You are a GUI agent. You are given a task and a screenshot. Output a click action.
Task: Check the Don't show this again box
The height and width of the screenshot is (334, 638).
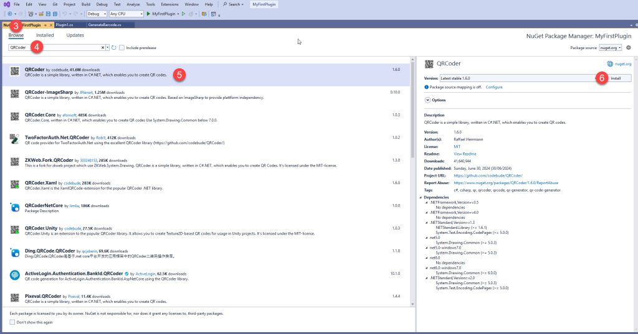12,322
